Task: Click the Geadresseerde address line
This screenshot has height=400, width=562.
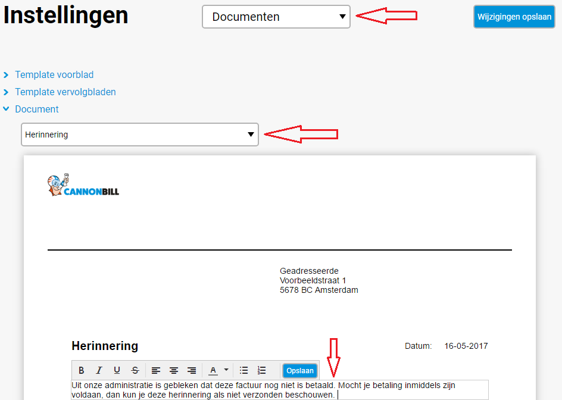Action: tap(309, 271)
